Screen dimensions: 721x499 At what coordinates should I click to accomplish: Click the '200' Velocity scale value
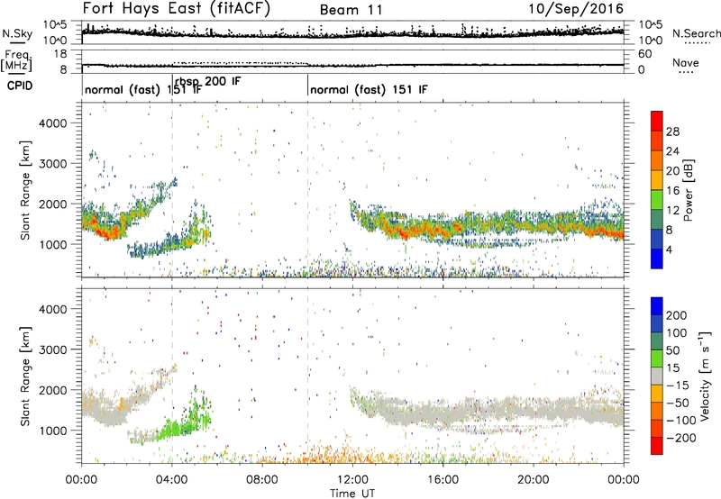[x=677, y=315]
